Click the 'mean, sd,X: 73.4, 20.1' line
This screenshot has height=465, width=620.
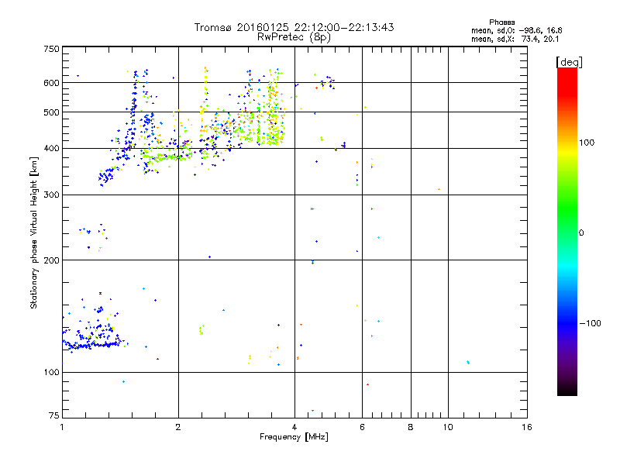coord(515,39)
